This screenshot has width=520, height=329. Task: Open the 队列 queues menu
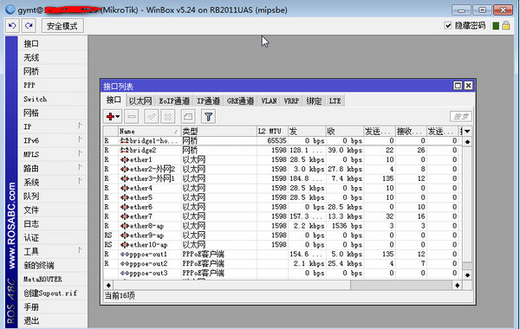(53, 197)
